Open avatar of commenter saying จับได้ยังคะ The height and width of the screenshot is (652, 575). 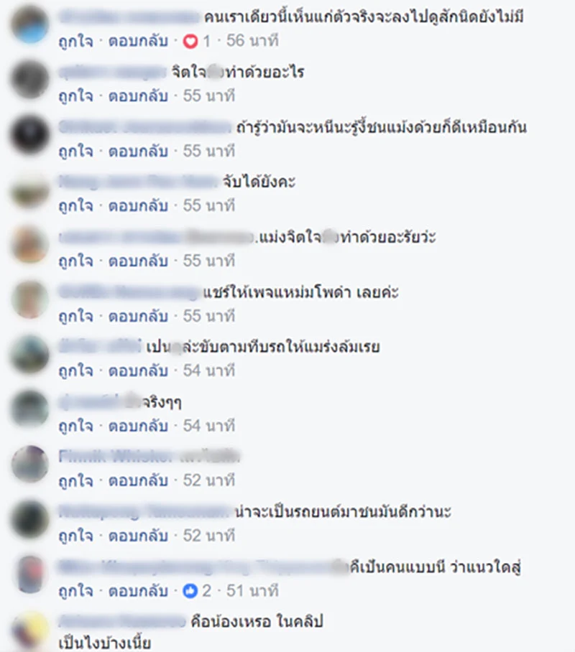coord(29,191)
